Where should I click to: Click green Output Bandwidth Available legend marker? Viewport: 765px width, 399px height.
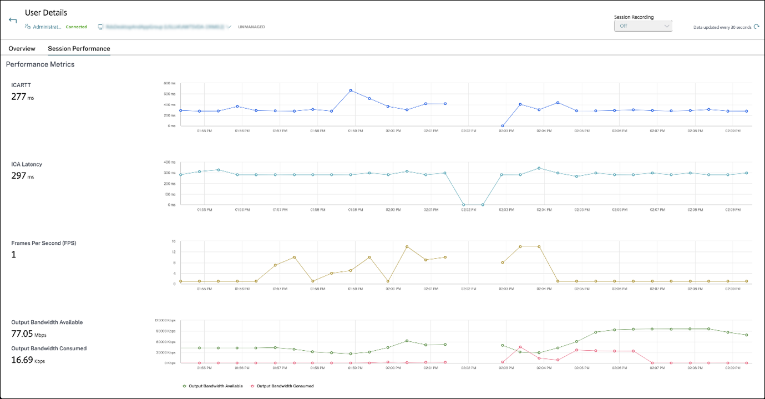185,386
